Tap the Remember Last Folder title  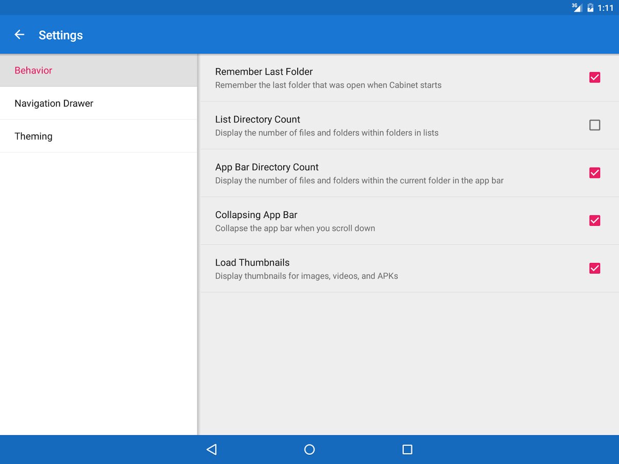click(264, 72)
